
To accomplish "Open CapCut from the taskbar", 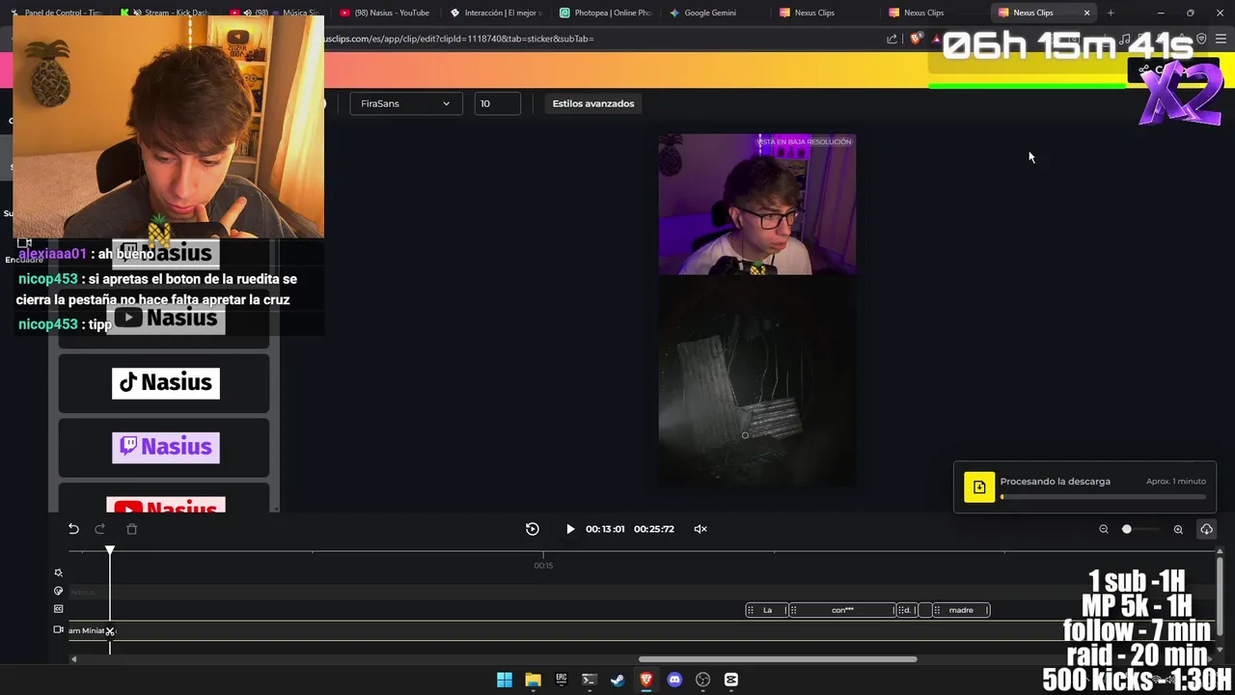I will click(731, 680).
